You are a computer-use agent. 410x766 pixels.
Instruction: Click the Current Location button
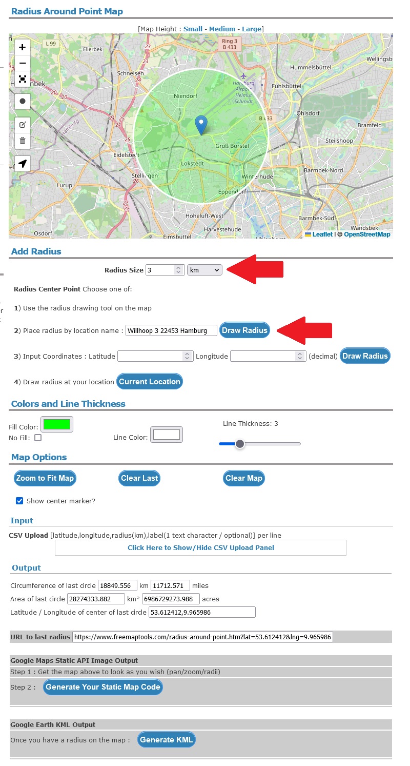pos(150,382)
